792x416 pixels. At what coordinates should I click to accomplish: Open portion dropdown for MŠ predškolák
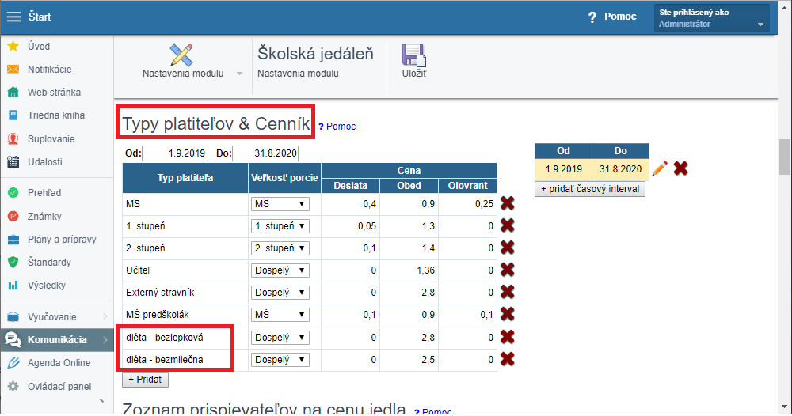click(x=280, y=315)
